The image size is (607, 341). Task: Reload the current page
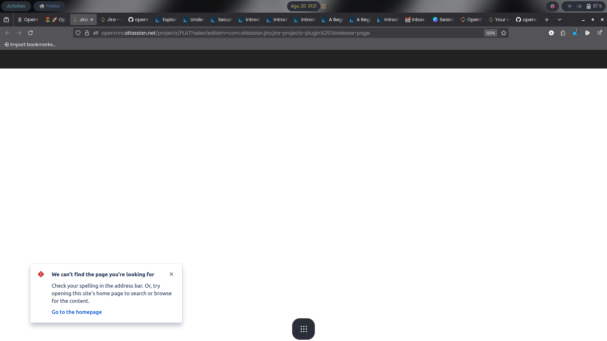[x=30, y=33]
